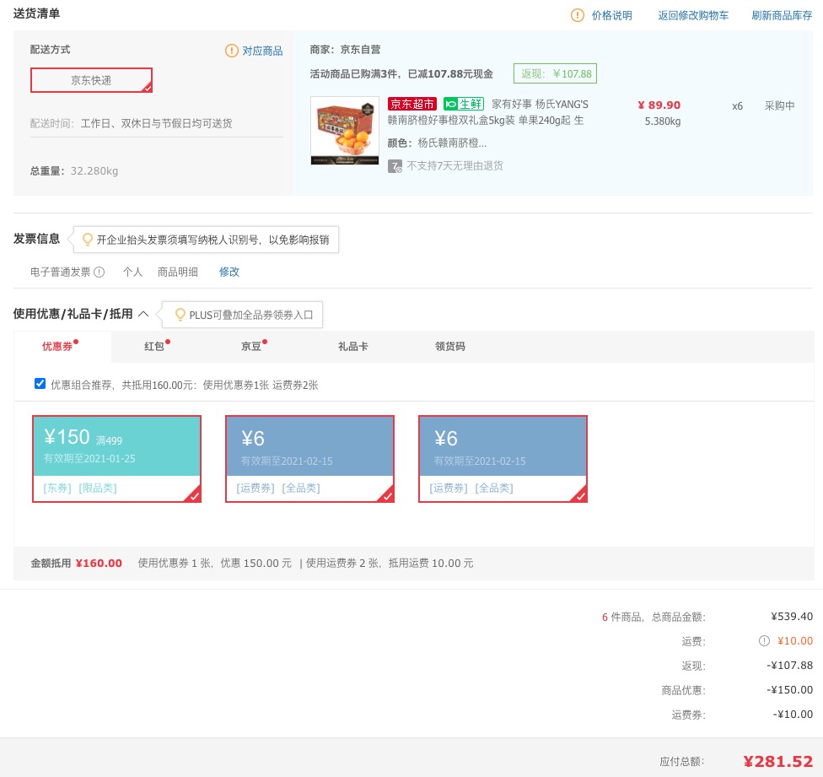Open the orange gift box product thumbnail
The height and width of the screenshot is (777, 823).
(345, 131)
